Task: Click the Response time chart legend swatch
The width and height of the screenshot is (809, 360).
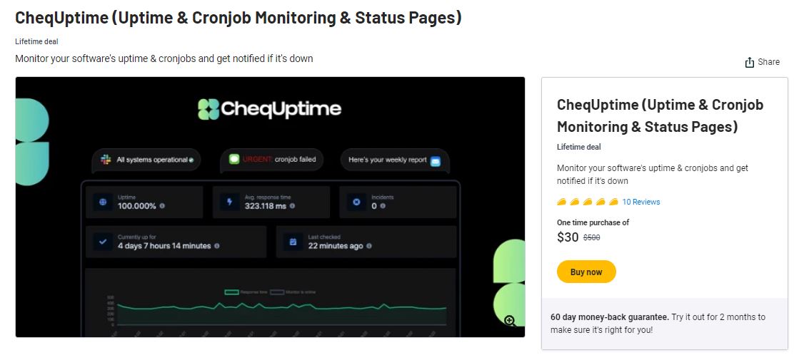Action: click(231, 292)
